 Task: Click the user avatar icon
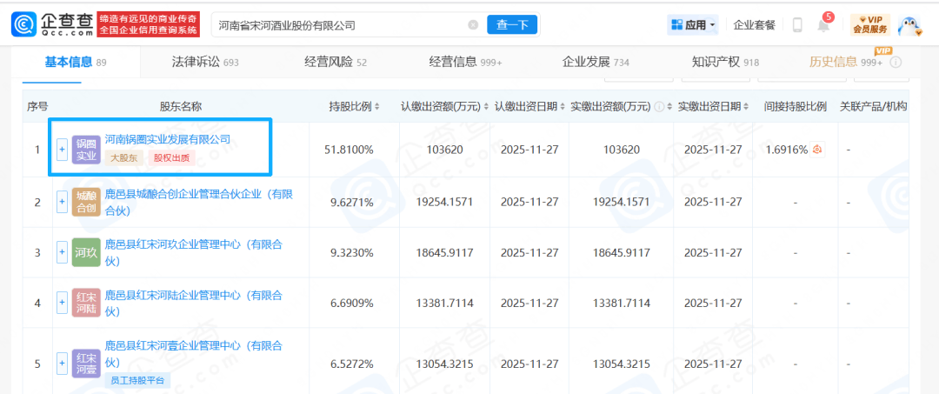coord(910,25)
